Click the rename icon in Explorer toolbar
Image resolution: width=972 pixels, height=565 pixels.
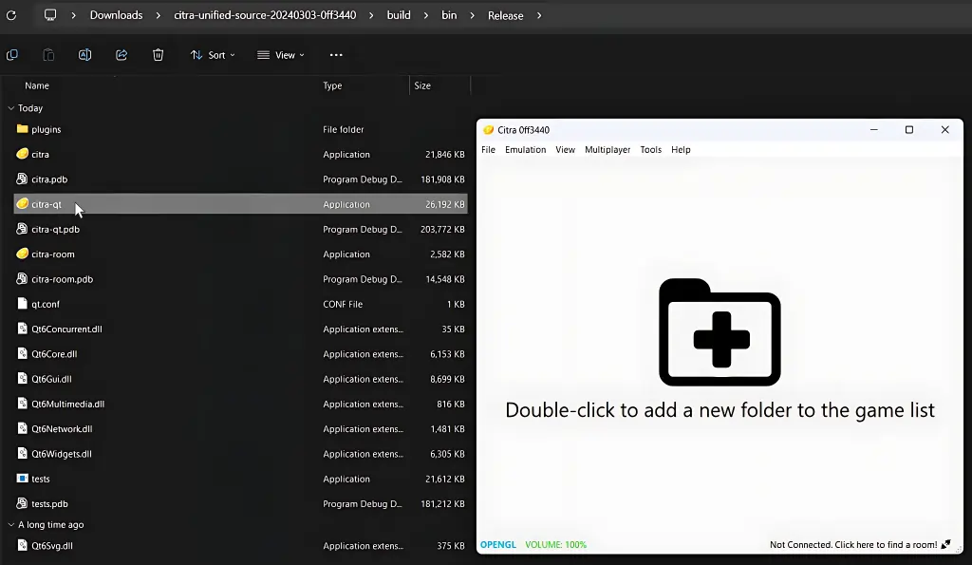click(84, 55)
